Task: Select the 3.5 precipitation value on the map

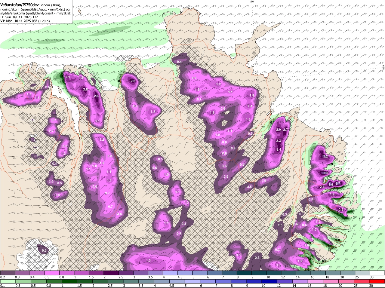Action: 326,173
